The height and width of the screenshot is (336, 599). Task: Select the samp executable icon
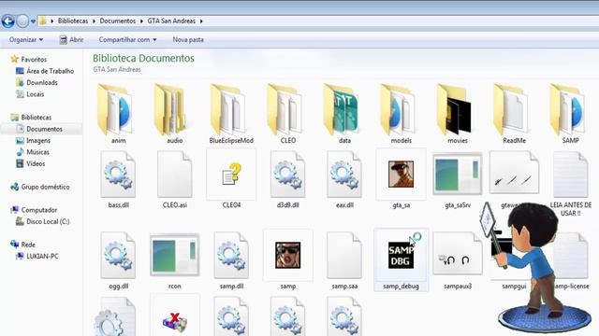coord(287,255)
